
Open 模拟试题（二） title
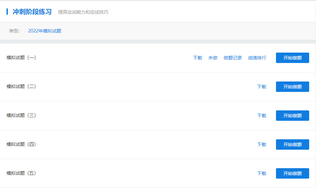click(x=21, y=86)
